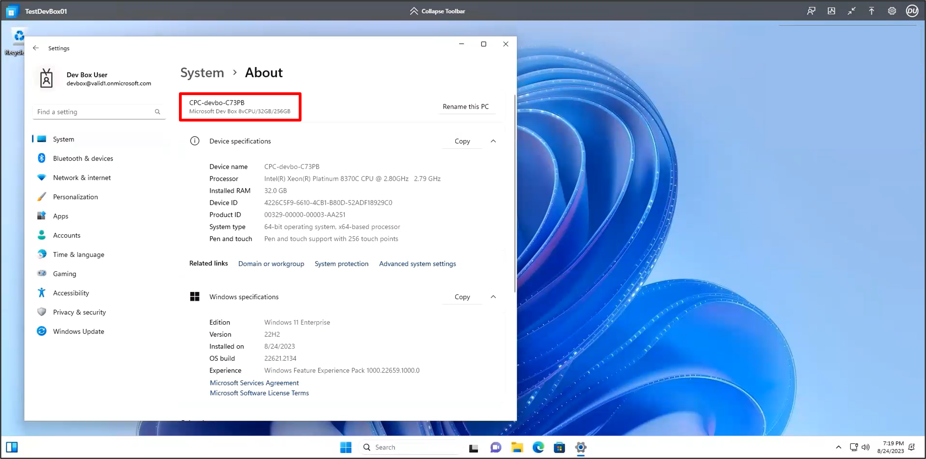Image resolution: width=926 pixels, height=459 pixels.
Task: Open the Chat app on the taskbar
Action: 495,448
